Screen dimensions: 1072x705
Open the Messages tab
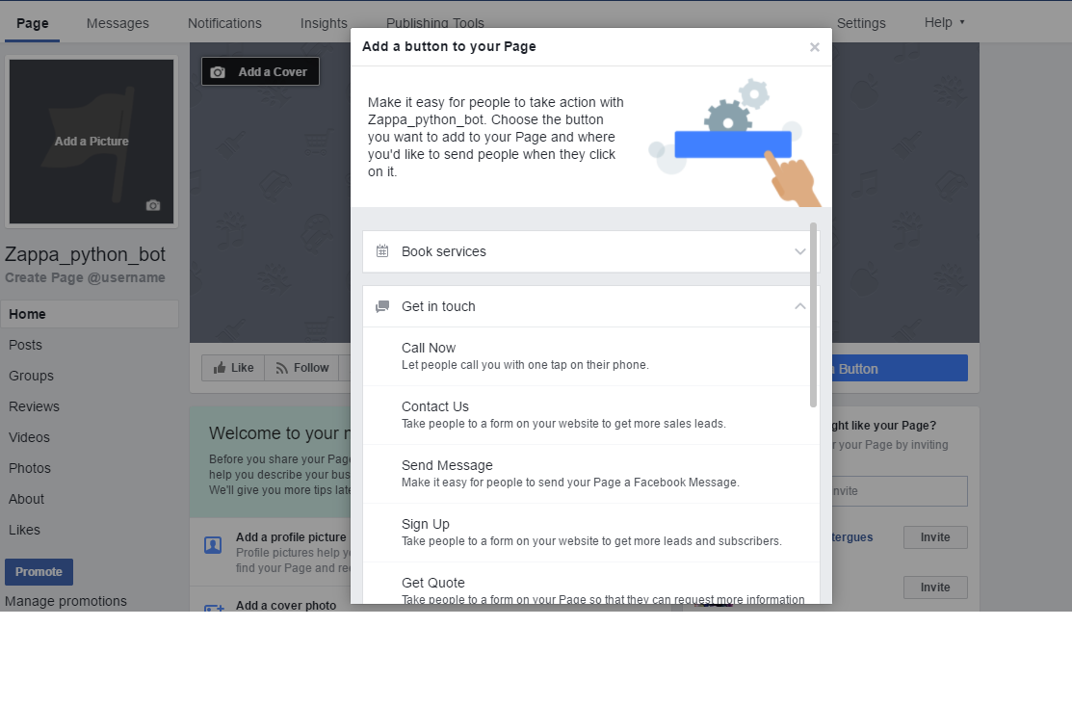tap(118, 23)
